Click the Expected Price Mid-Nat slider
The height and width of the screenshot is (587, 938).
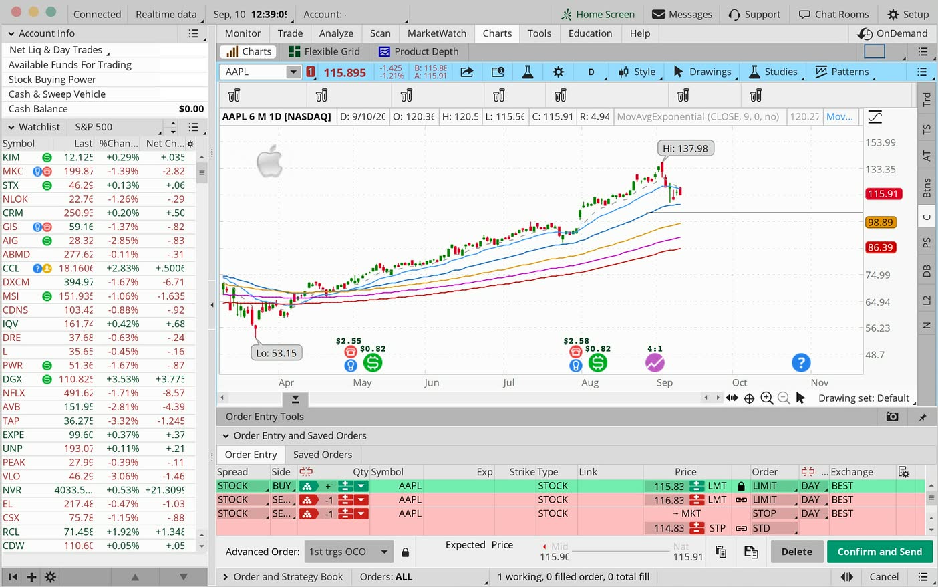coord(622,552)
